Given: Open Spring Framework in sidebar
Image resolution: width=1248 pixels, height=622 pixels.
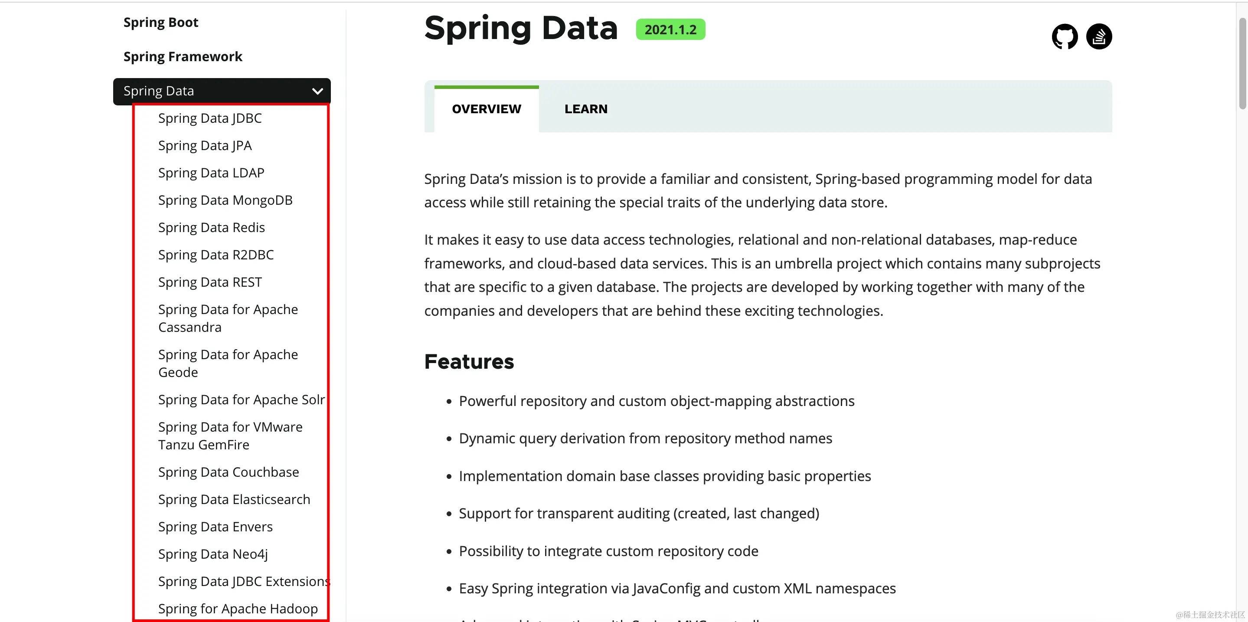Looking at the screenshot, I should coord(183,57).
